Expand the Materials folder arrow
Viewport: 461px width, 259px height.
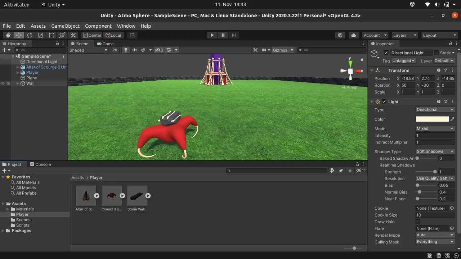[8, 209]
